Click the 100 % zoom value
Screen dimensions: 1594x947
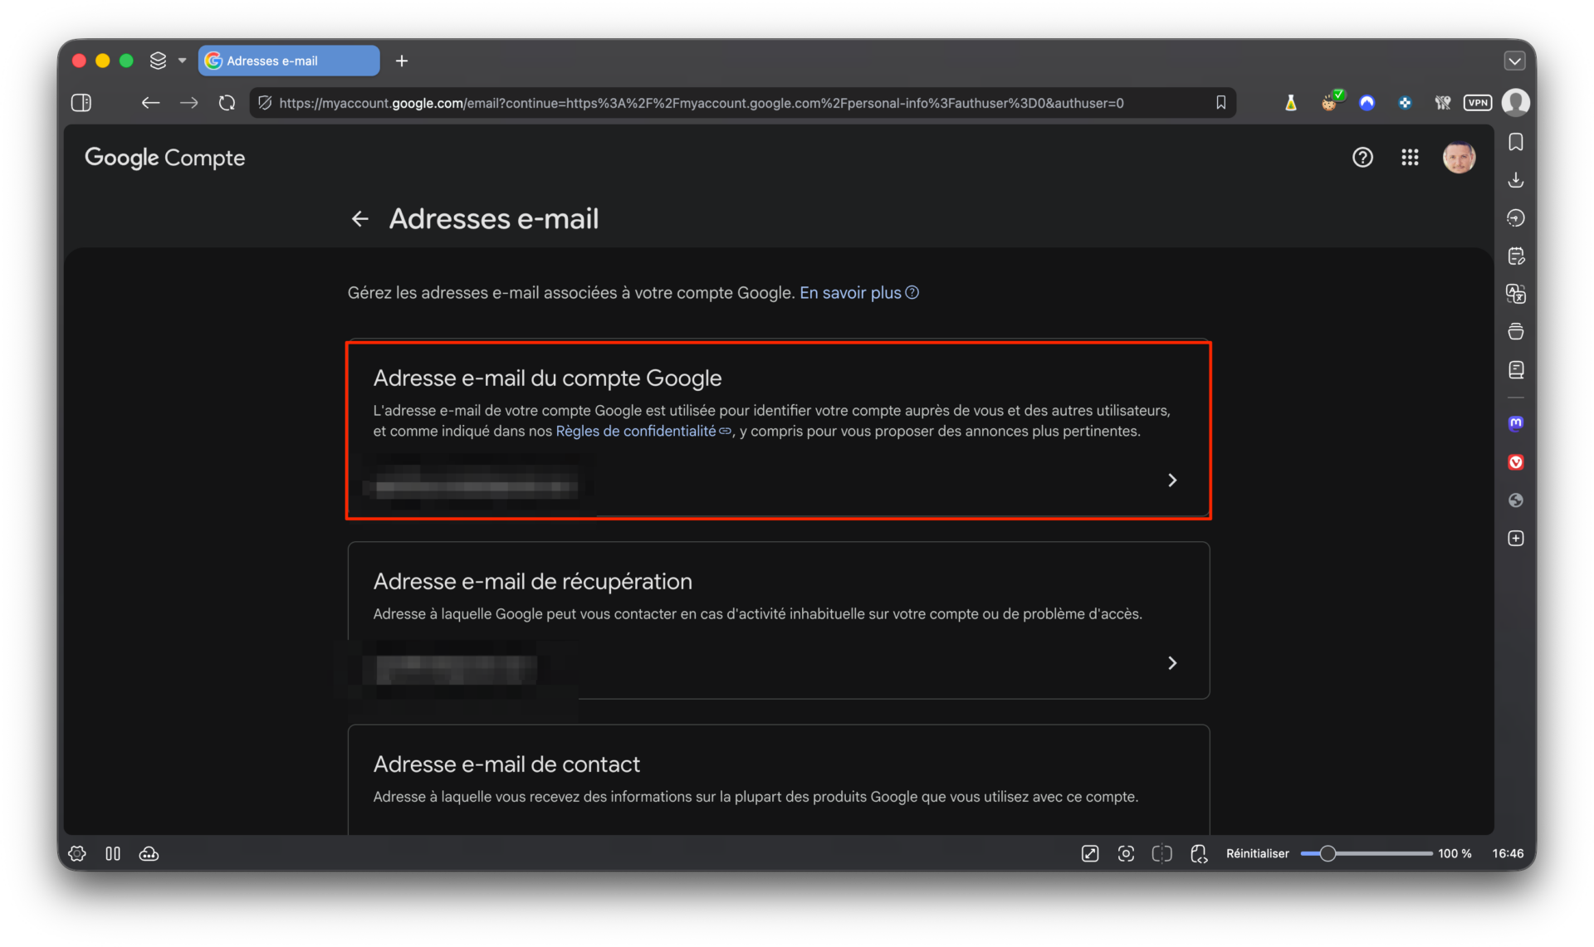pyautogui.click(x=1455, y=853)
